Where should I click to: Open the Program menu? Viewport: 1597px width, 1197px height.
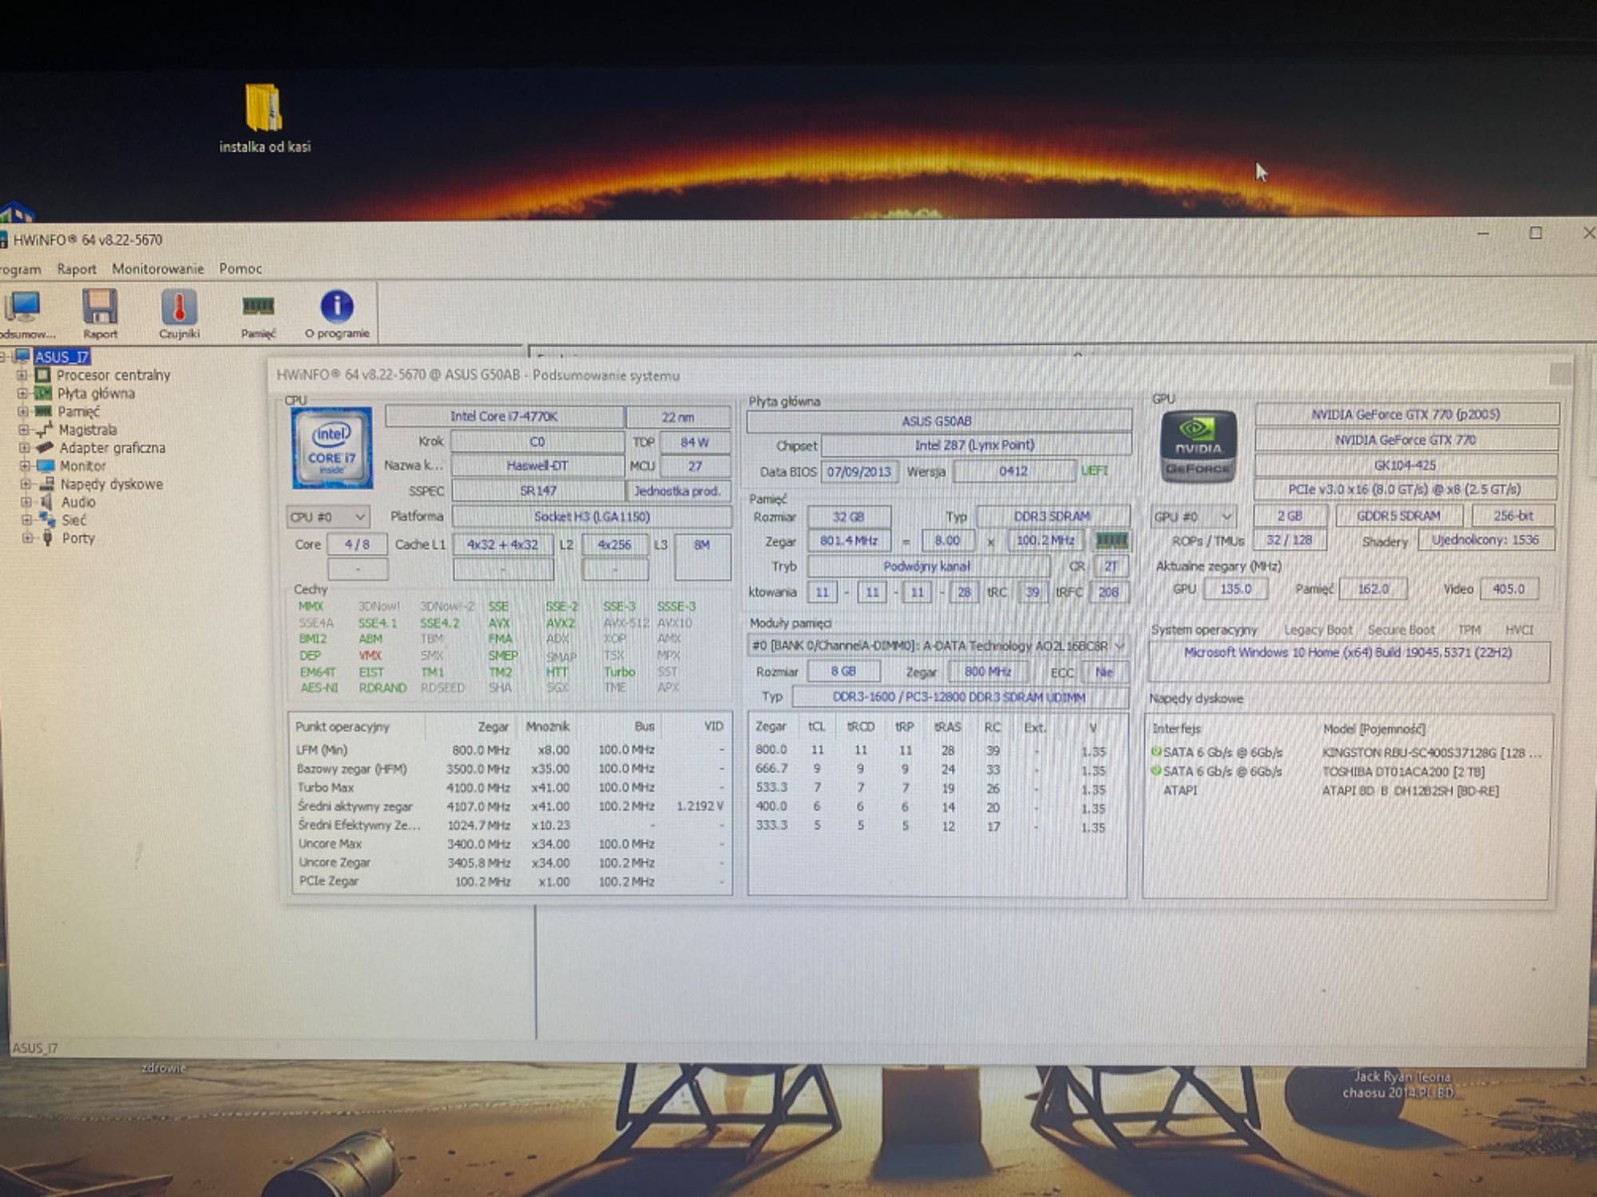pos(20,270)
